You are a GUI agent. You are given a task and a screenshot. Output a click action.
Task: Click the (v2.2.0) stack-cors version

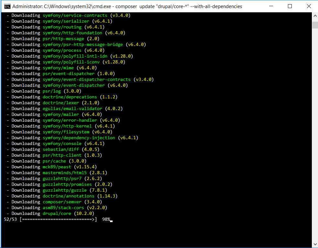point(97,208)
